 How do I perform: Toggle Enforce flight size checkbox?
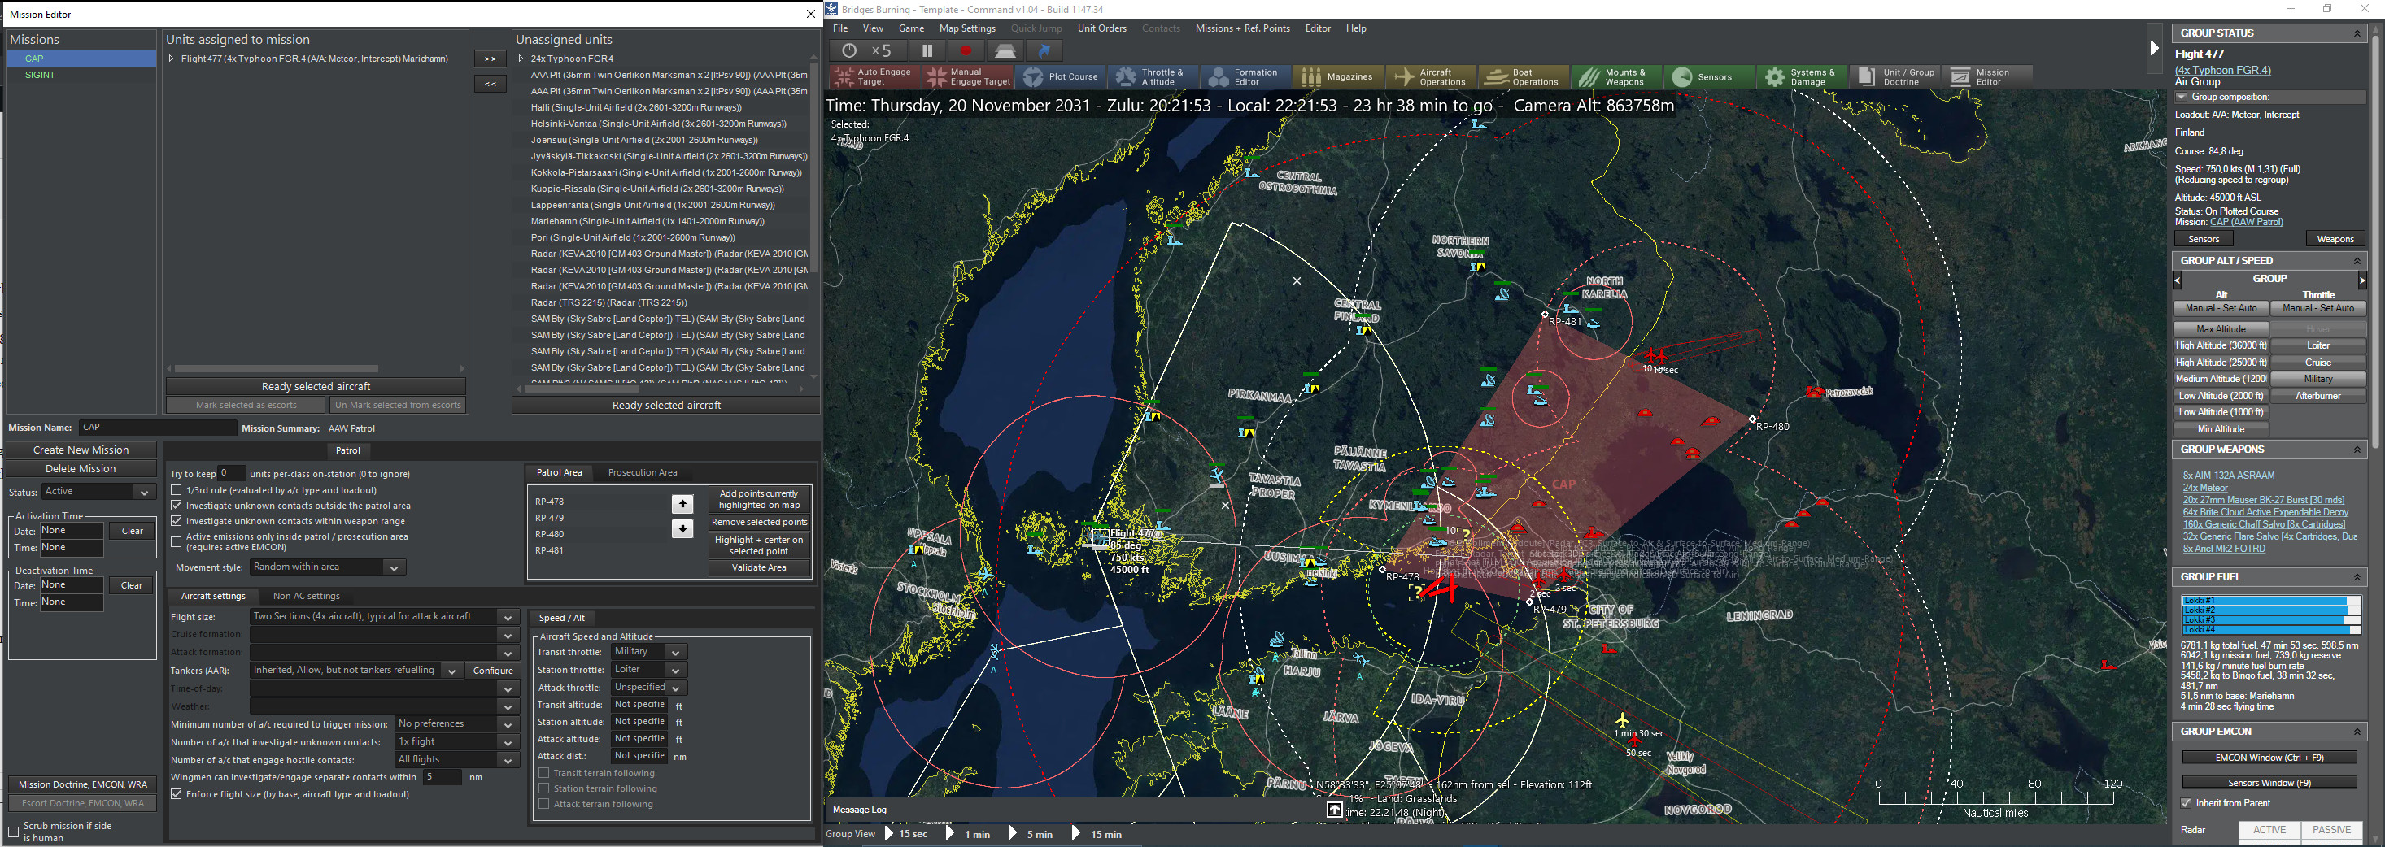(177, 794)
